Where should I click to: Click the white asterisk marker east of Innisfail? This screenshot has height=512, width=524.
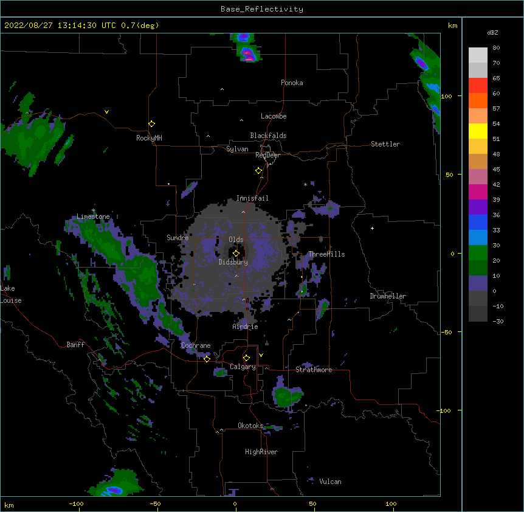pyautogui.click(x=305, y=184)
